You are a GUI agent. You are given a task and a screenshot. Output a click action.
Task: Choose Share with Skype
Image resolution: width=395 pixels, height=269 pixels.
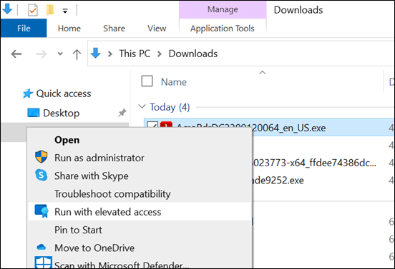(92, 176)
